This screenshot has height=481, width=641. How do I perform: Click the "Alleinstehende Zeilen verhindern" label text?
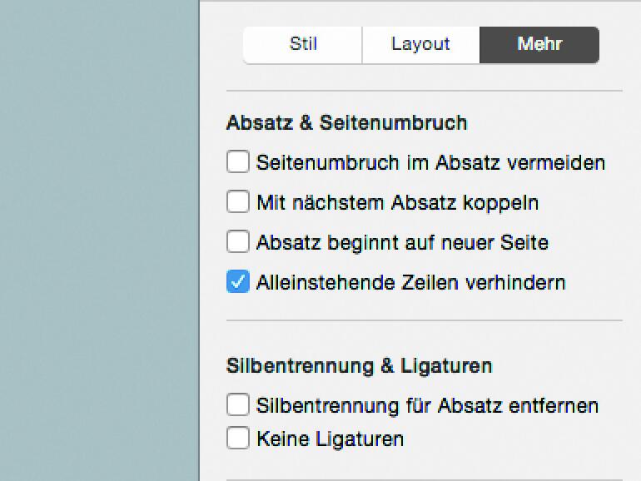[410, 282]
